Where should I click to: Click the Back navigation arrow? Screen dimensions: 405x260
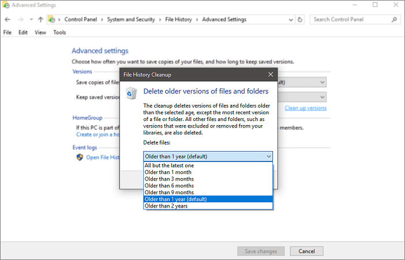coord(7,20)
